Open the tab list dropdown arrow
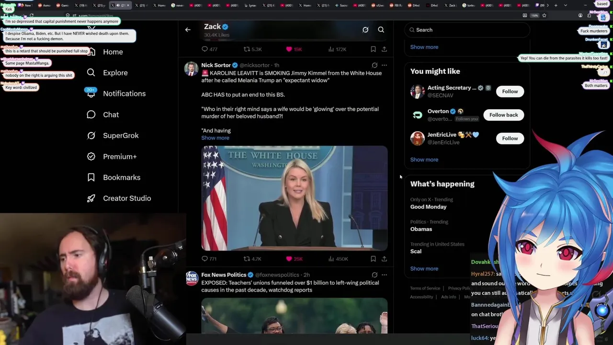 (566, 5)
